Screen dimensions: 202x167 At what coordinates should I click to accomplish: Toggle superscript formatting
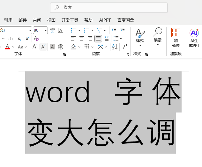[27, 39]
